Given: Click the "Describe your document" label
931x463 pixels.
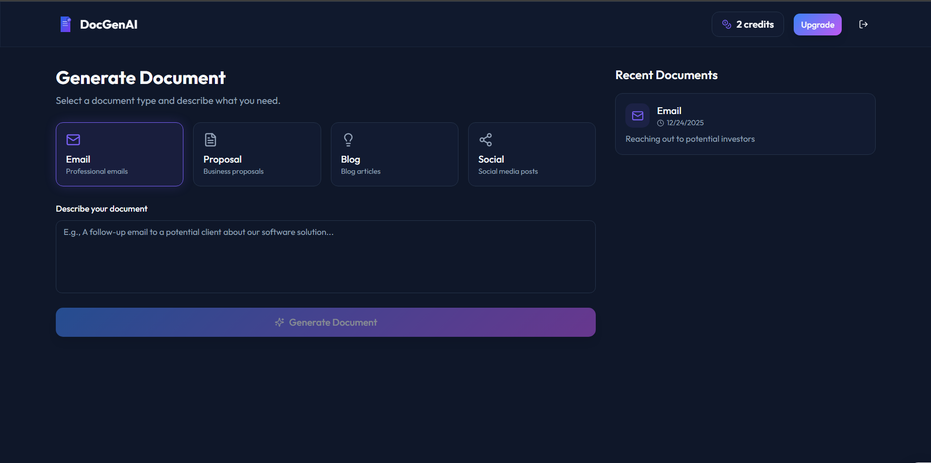Looking at the screenshot, I should click(101, 209).
